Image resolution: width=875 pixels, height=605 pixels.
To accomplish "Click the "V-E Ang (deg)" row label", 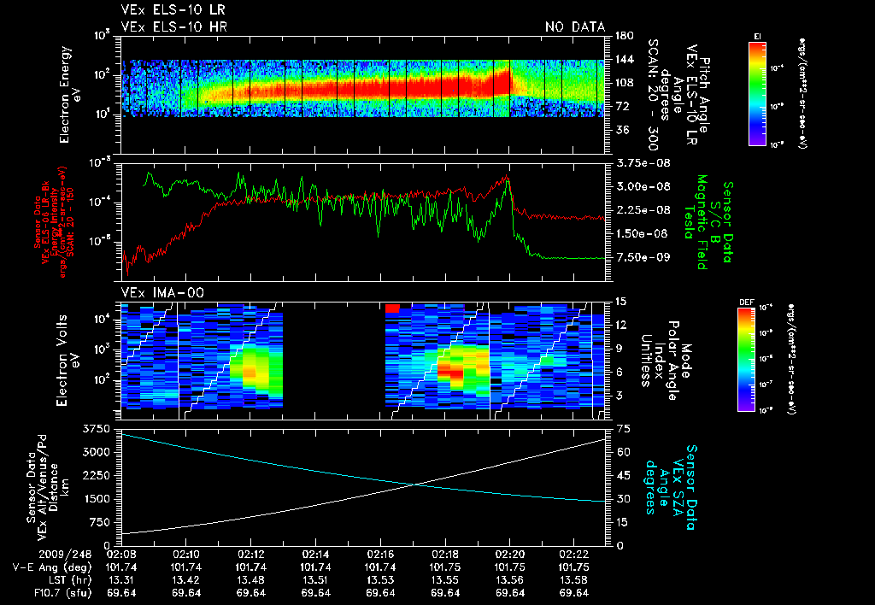I will (x=52, y=567).
